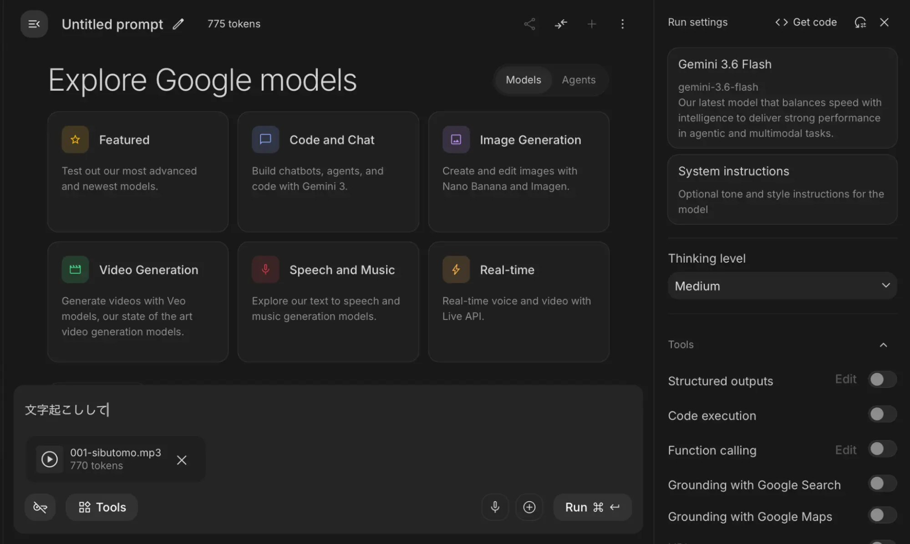Edit Function calling settings
Screen dimensions: 910x544
(x=845, y=450)
